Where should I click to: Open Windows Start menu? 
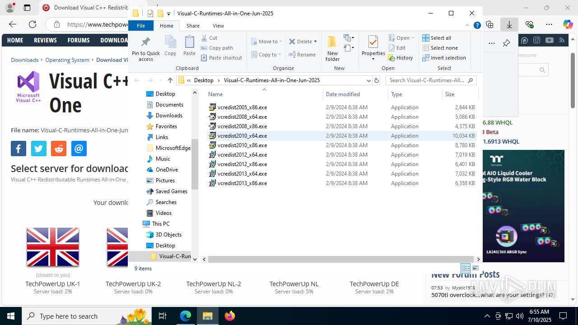click(10, 316)
